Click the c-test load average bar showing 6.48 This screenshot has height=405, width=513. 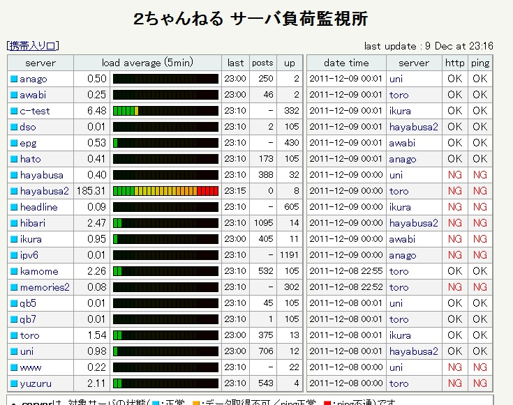(165, 111)
